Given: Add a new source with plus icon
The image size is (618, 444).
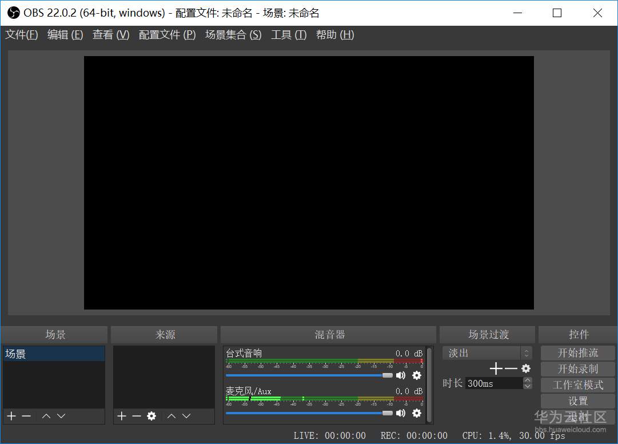Looking at the screenshot, I should coord(121,416).
